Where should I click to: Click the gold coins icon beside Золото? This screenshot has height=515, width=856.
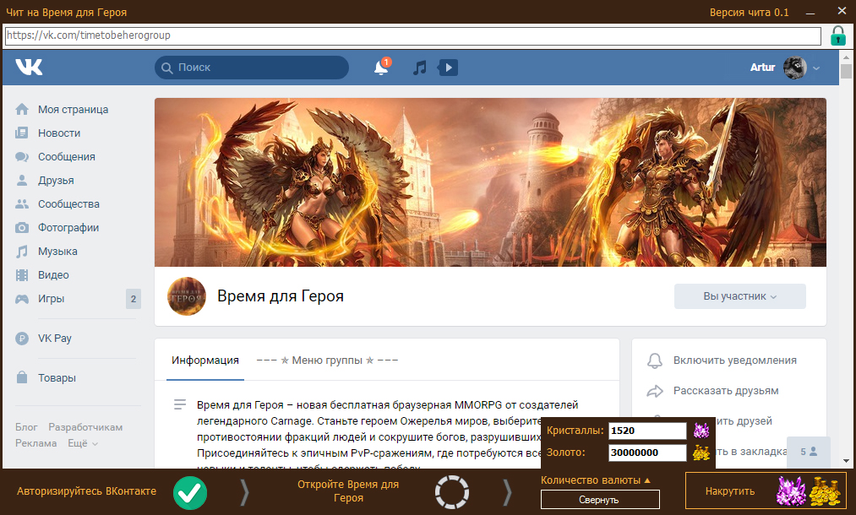(701, 453)
